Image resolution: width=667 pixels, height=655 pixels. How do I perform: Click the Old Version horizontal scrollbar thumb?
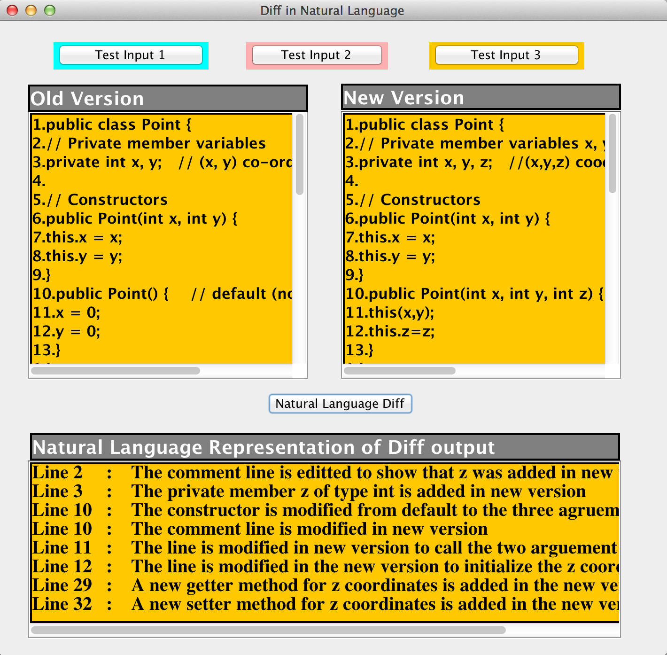pyautogui.click(x=116, y=371)
